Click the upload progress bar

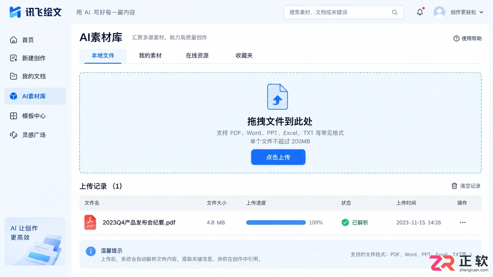tap(276, 223)
